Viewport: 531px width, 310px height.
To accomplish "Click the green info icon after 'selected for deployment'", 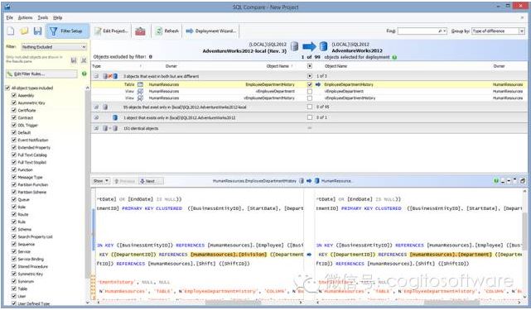I will click(394, 57).
